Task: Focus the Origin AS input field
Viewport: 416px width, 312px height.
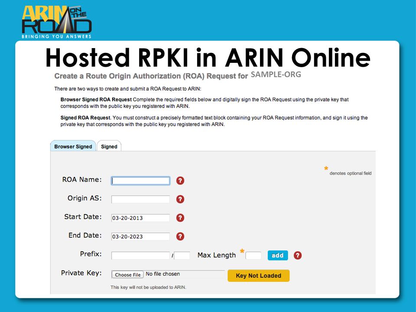Action: pyautogui.click(x=140, y=199)
